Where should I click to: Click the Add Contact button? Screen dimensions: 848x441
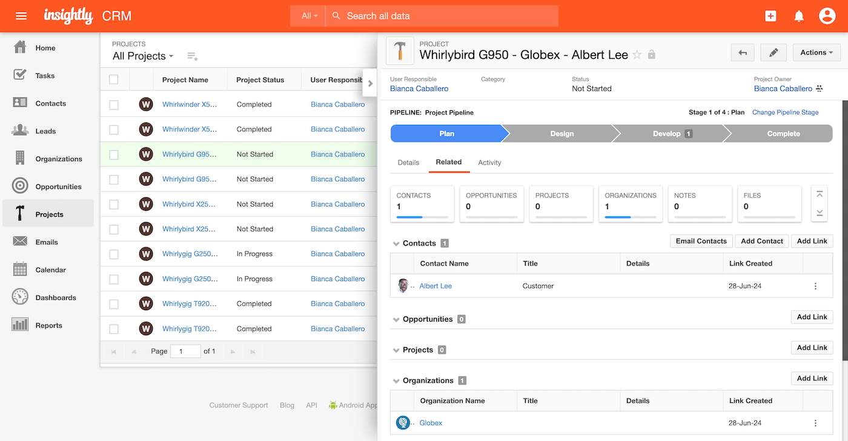tap(761, 241)
